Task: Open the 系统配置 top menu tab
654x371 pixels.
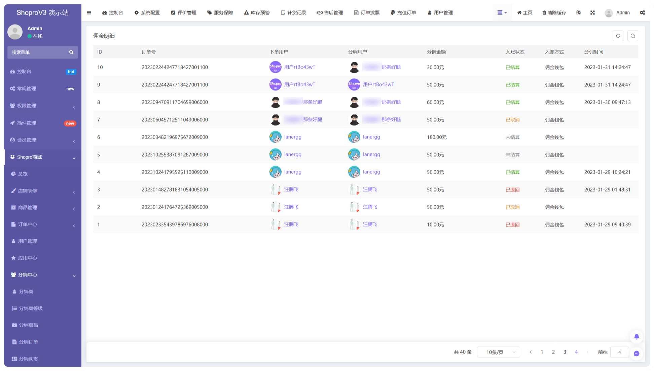Action: click(x=147, y=13)
